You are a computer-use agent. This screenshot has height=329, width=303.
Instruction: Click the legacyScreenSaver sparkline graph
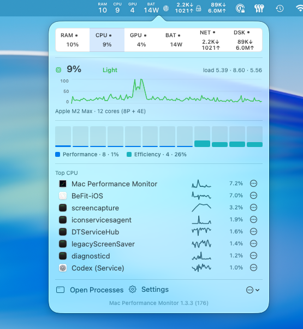(x=201, y=244)
